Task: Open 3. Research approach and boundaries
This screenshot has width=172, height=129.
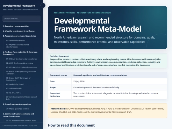Action: [x=19, y=36]
